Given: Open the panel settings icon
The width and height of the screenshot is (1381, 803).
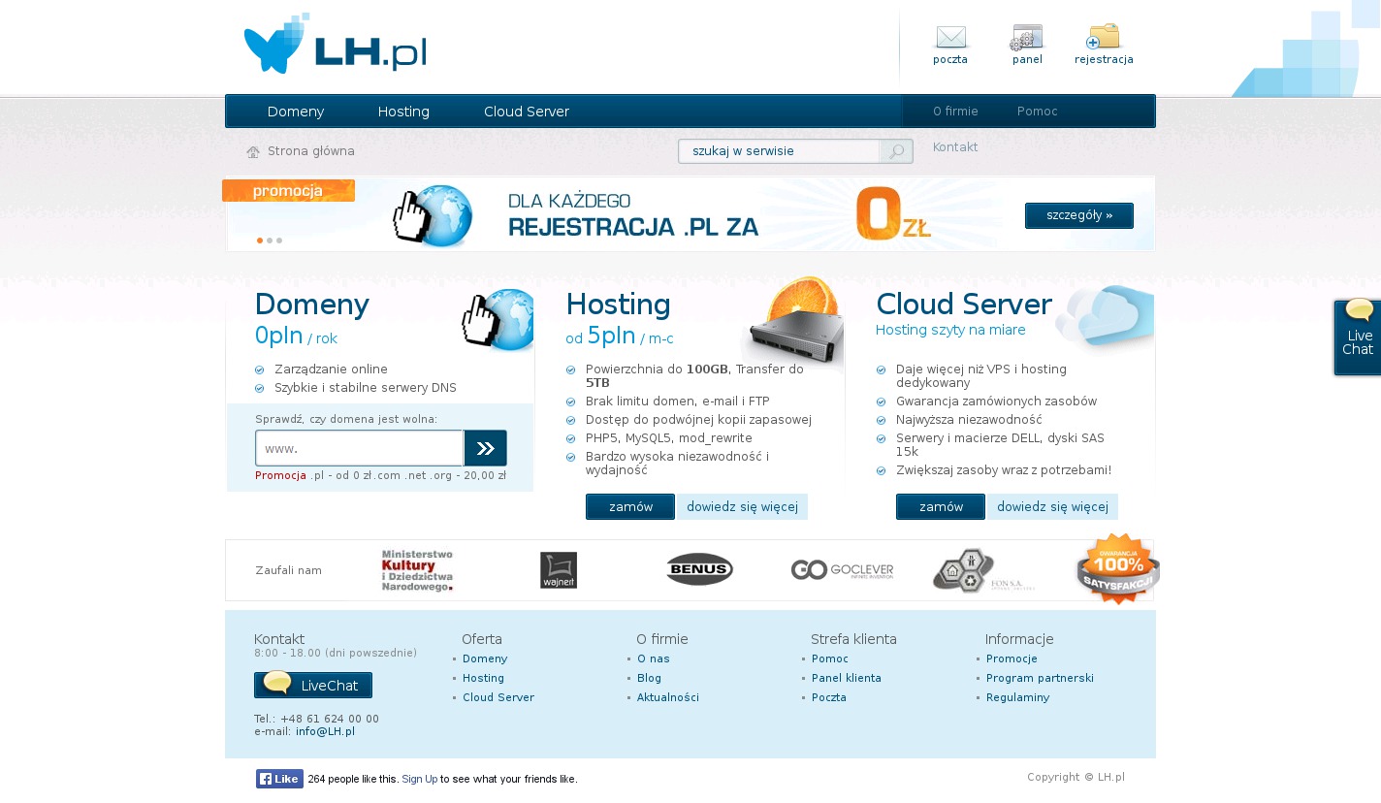Looking at the screenshot, I should pyautogui.click(x=1027, y=38).
